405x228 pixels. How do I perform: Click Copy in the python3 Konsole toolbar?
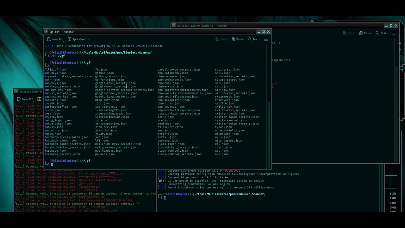click(349, 33)
